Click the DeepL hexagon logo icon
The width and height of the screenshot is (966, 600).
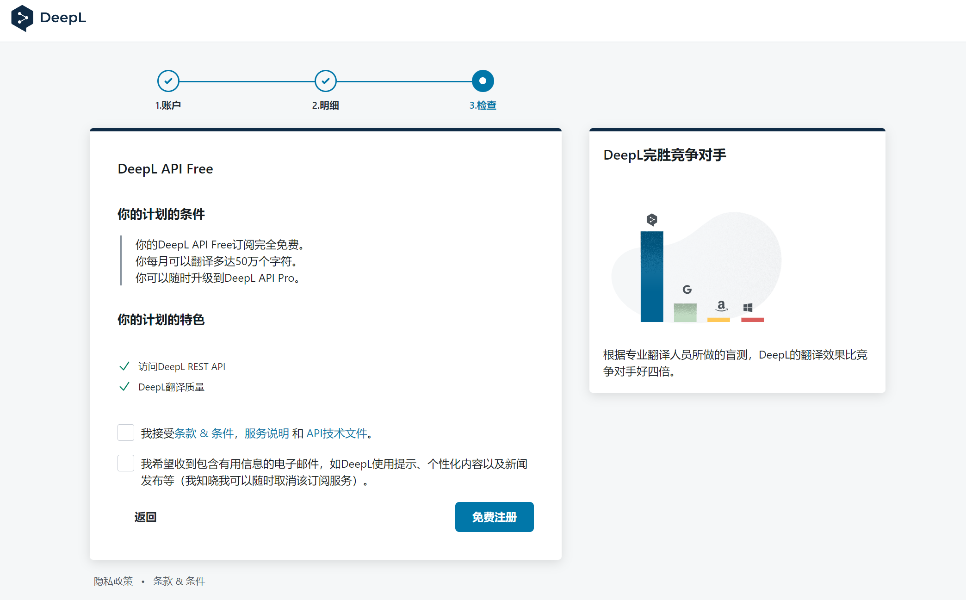[22, 18]
